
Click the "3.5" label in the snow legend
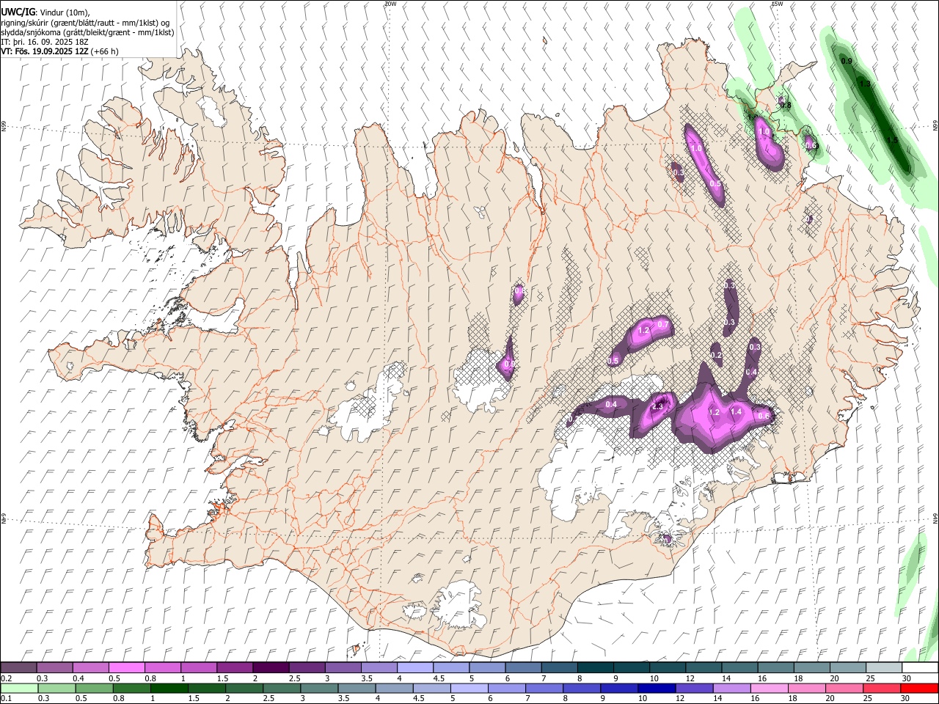pos(367,678)
